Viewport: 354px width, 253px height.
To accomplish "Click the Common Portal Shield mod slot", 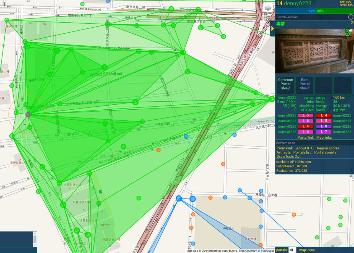I will [x=285, y=84].
